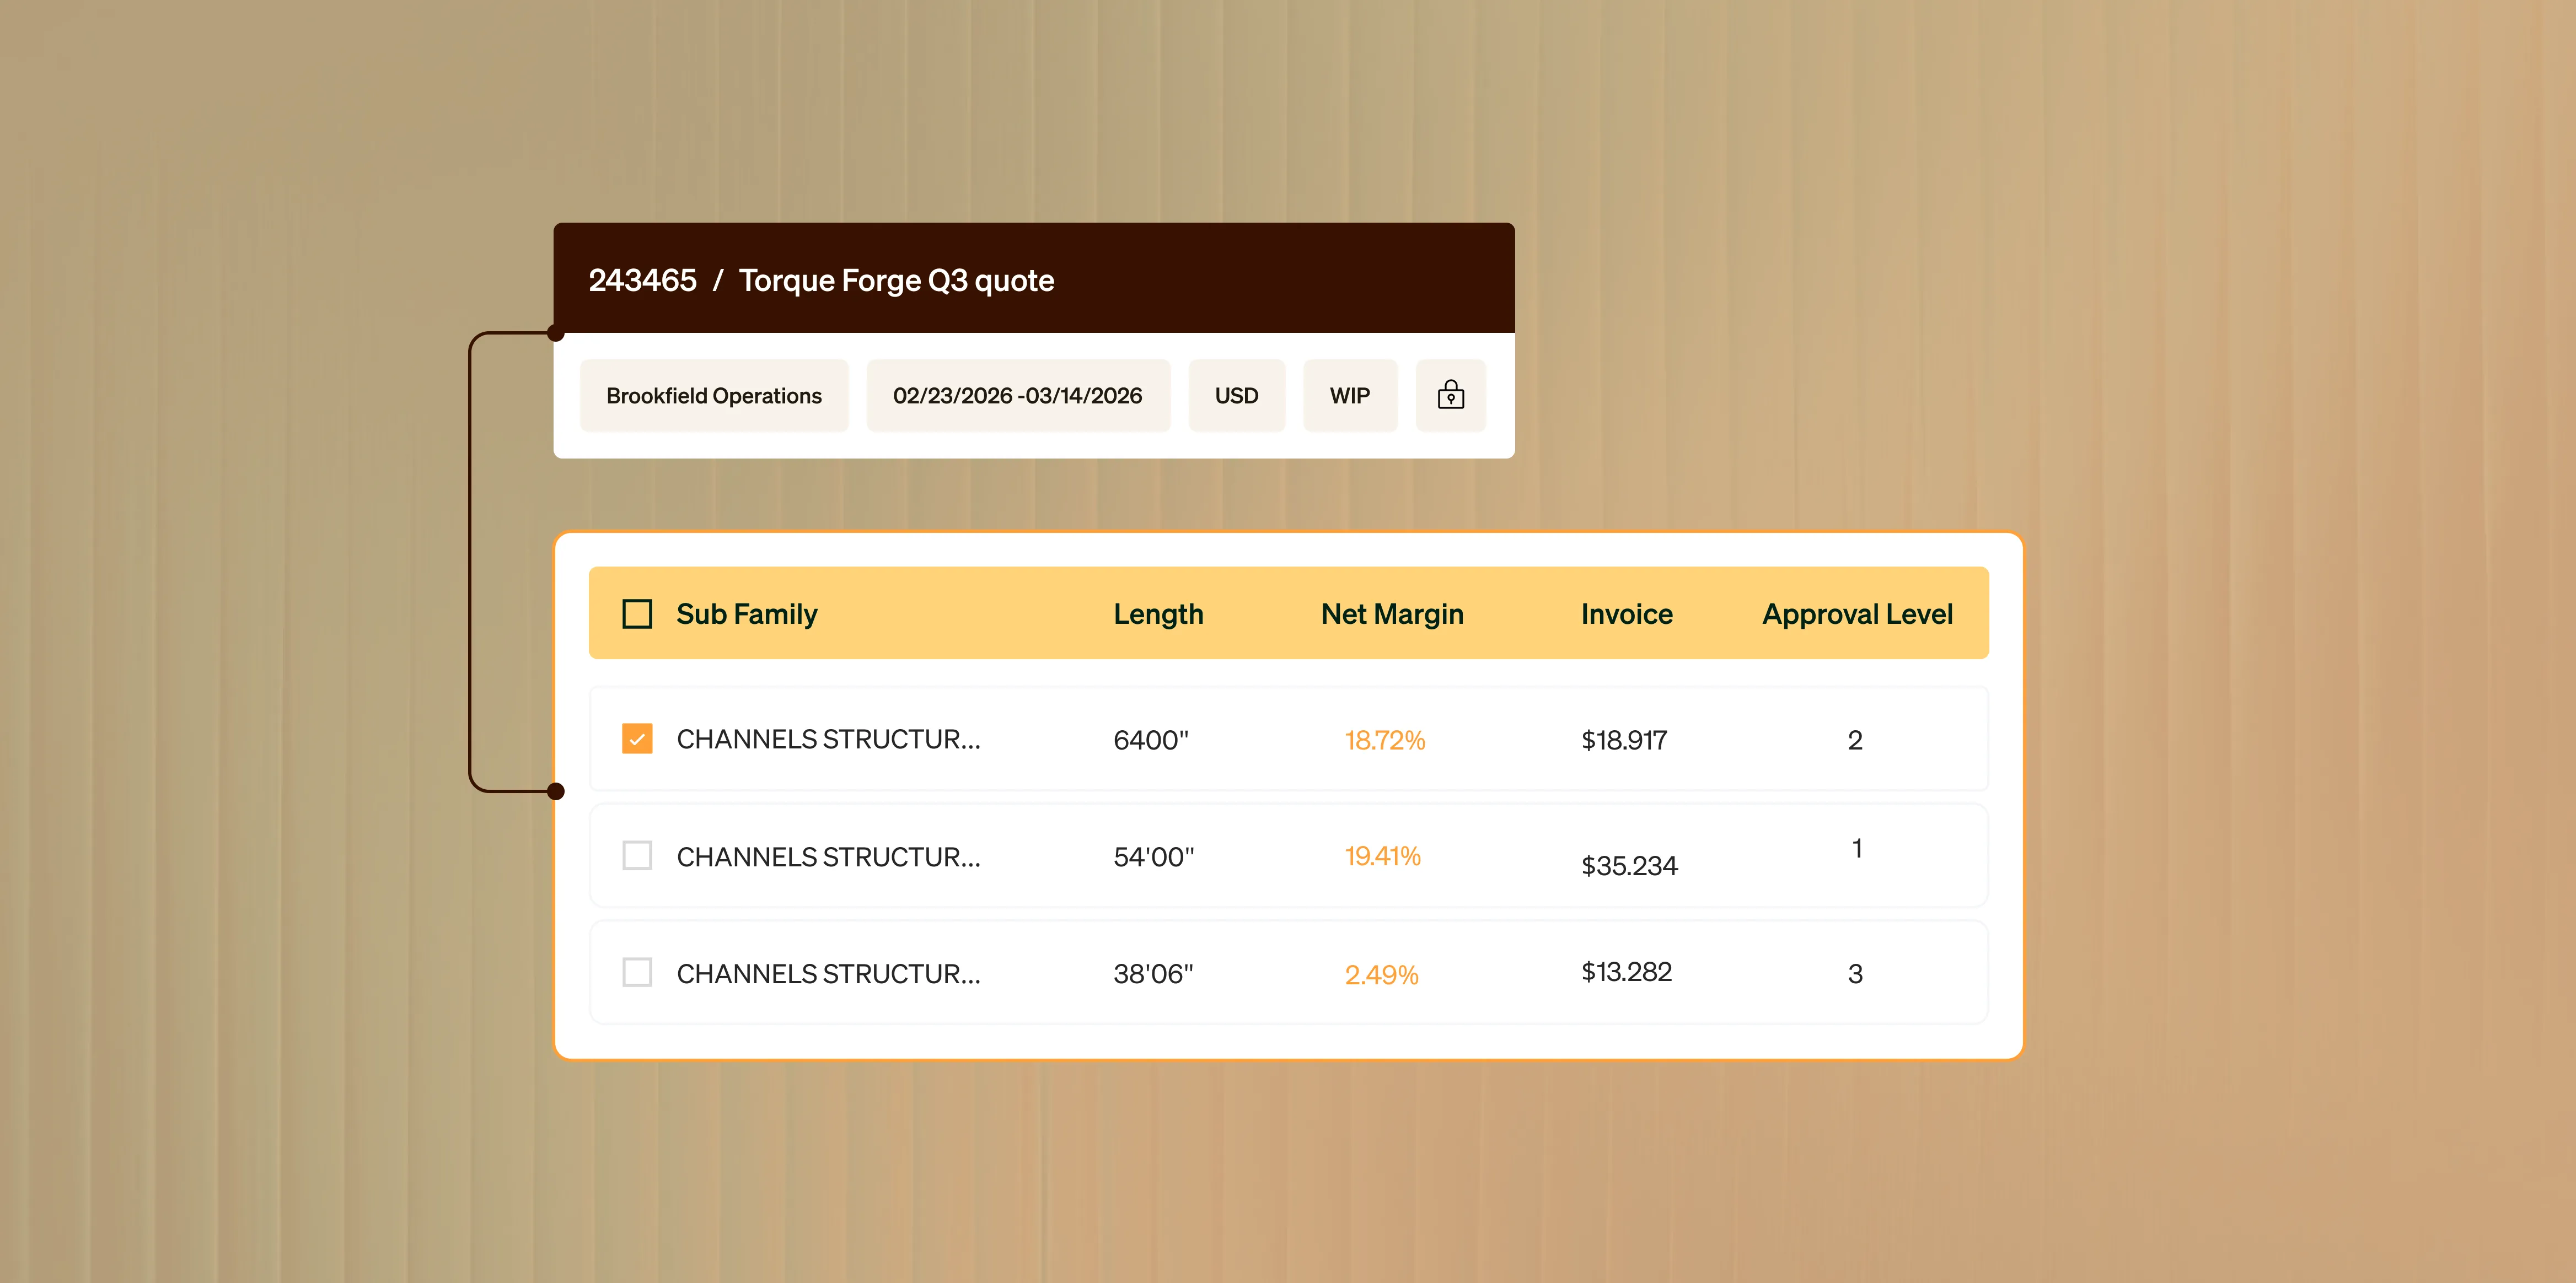This screenshot has width=2576, height=1283.
Task: Sort by Length column header
Action: point(1158,613)
